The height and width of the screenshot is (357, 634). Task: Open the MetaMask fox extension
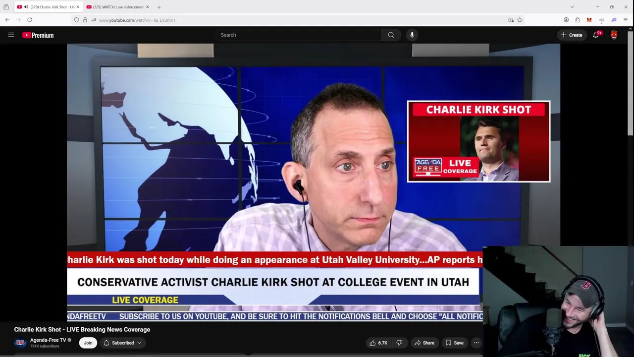(x=589, y=20)
